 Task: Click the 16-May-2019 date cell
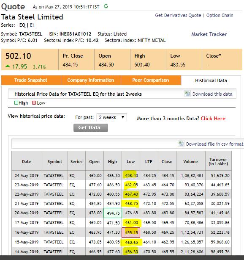point(27,232)
